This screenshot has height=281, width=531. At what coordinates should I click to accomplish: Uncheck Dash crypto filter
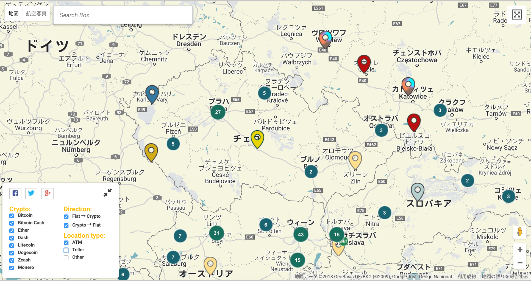12,238
